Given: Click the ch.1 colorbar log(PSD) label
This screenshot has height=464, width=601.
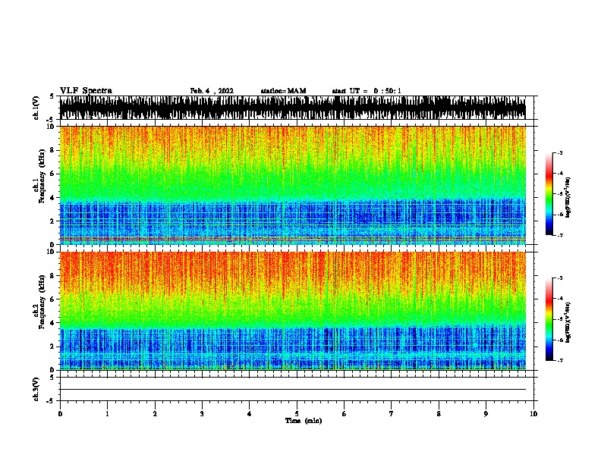Looking at the screenshot, I should click(x=568, y=197).
